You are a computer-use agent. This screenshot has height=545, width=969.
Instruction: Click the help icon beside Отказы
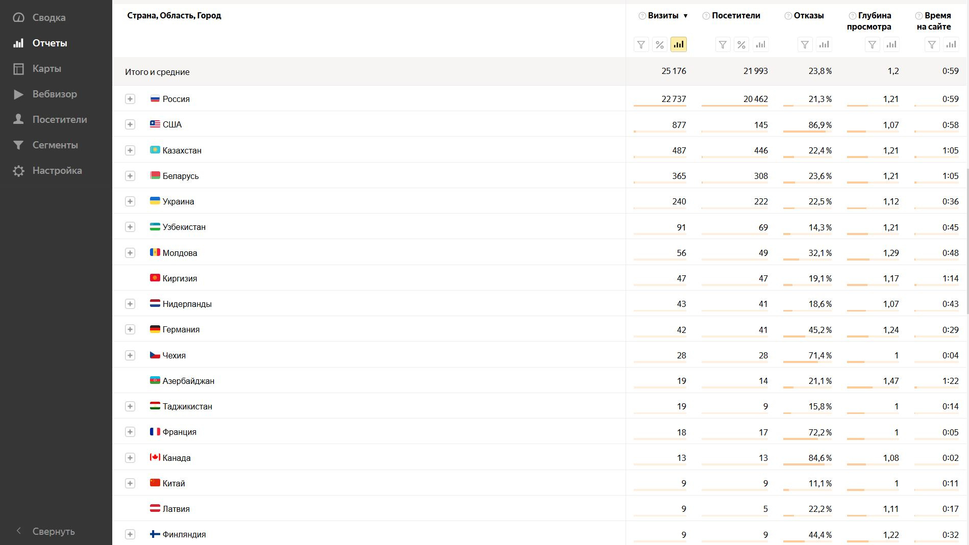788,16
